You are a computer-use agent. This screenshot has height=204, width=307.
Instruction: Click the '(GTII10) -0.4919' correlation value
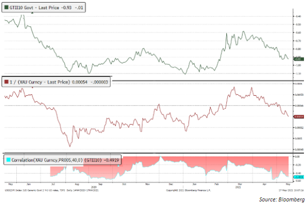[x=102, y=160]
